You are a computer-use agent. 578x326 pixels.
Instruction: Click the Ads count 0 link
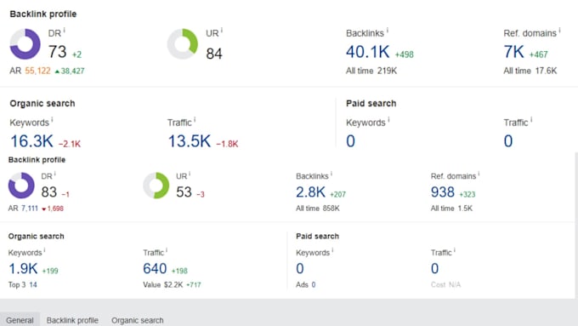314,284
